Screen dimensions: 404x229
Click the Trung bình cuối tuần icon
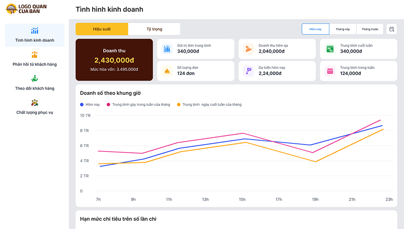330,49
